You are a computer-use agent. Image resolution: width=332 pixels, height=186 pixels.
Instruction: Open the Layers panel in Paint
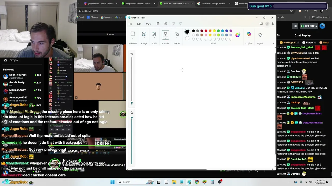[260, 35]
